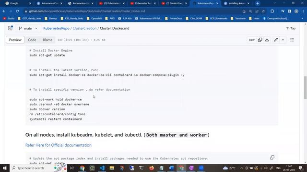Open ClusterCreation folder breadcrumb link
307x172 pixels.
84,28
